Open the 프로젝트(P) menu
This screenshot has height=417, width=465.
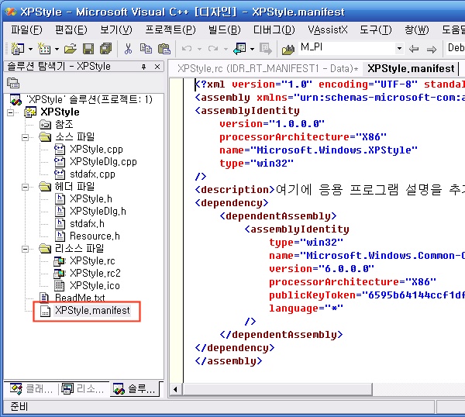[x=170, y=30]
